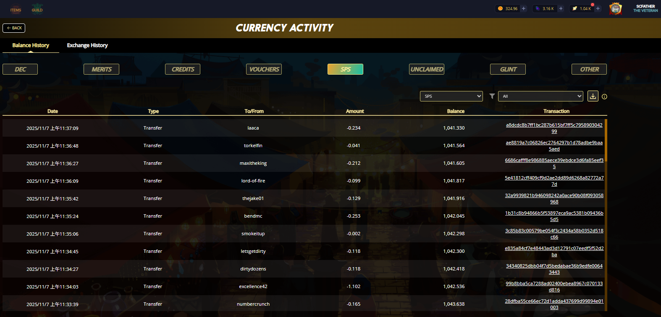
Task: Click recipient name dirtydozens
Action: pyautogui.click(x=253, y=269)
